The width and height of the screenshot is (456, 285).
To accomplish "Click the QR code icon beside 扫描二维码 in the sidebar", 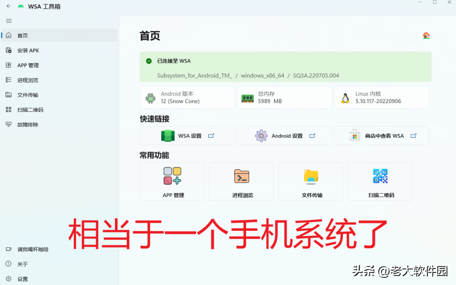I will click(8, 110).
